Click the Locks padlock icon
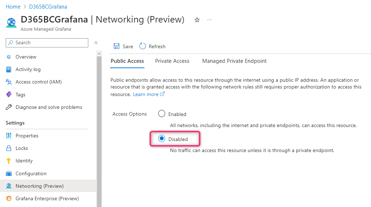Screen dimensions: 371x207 [9, 148]
